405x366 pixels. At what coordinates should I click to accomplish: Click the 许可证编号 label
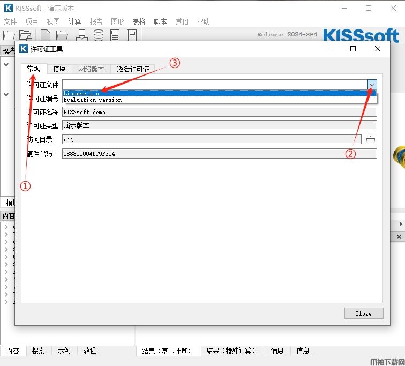[x=43, y=99]
